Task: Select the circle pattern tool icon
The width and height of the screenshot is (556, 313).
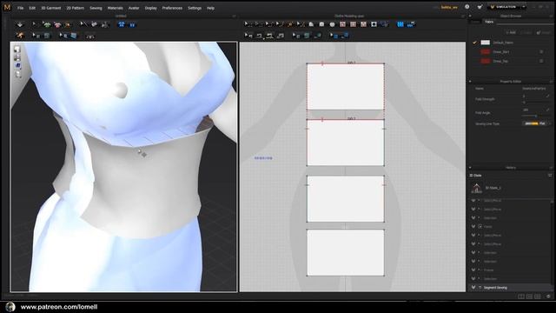Action: (332, 24)
